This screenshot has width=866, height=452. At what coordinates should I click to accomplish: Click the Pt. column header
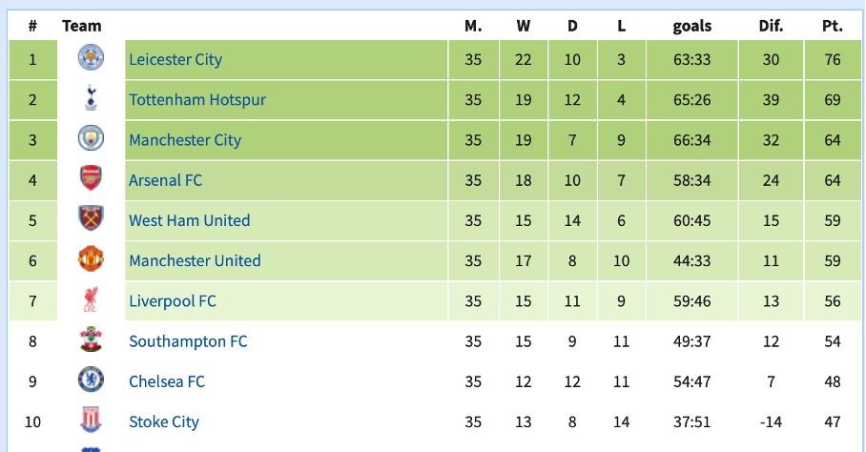pos(832,26)
